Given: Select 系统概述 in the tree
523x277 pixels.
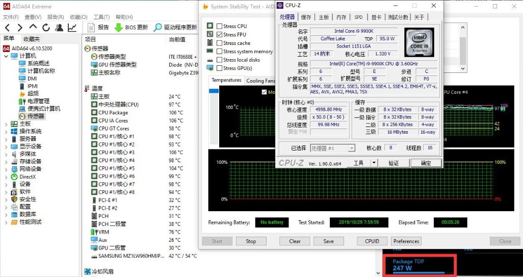Looking at the screenshot, I should click(34, 63).
